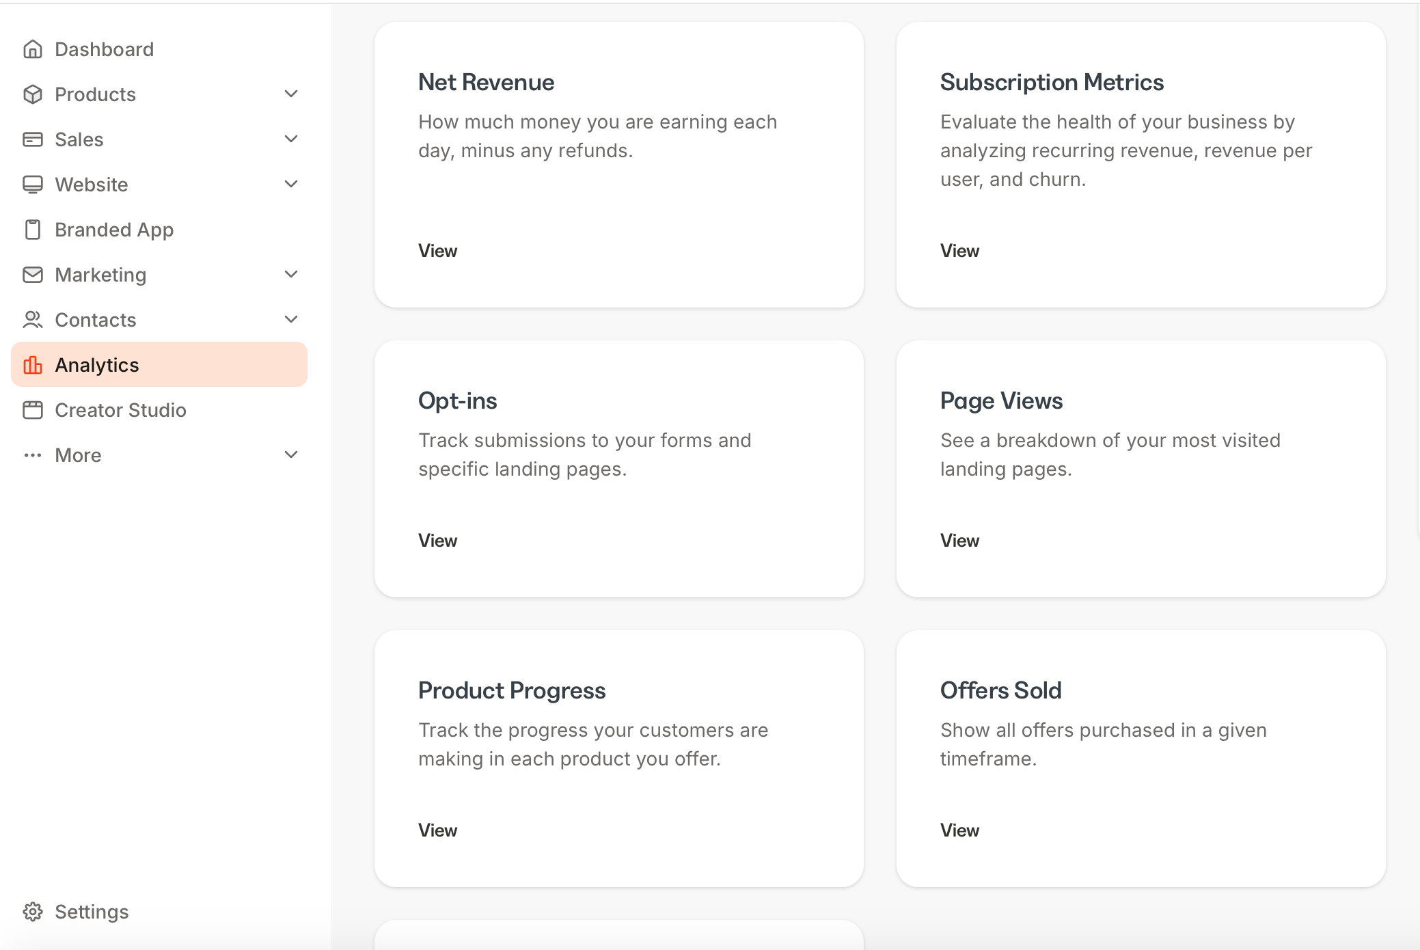Expand the More section chevron
1420x950 pixels.
[x=291, y=455]
